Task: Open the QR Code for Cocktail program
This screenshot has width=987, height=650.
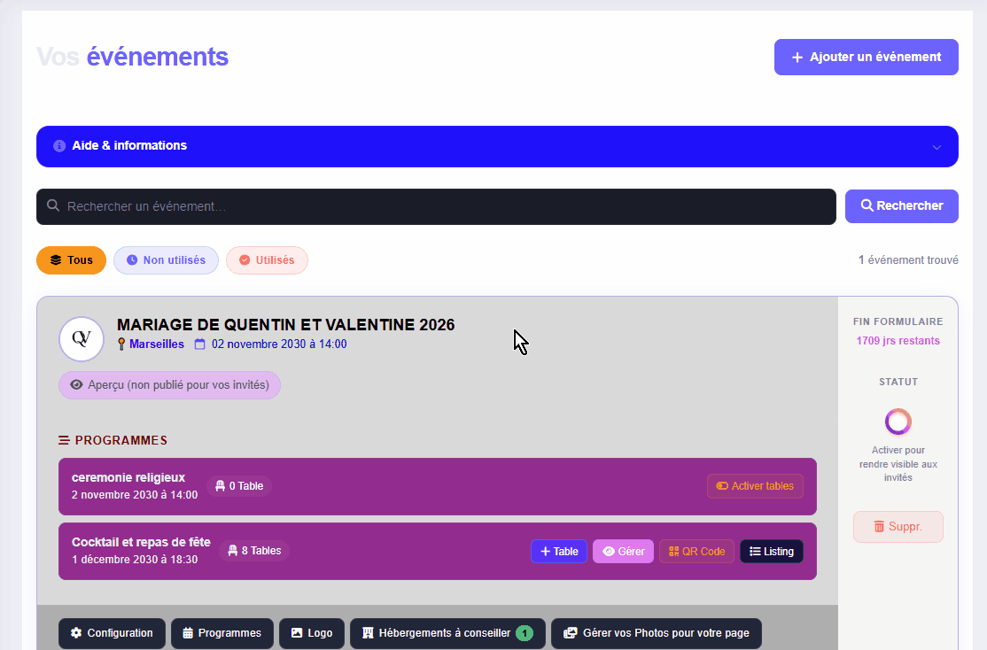Action: tap(696, 551)
